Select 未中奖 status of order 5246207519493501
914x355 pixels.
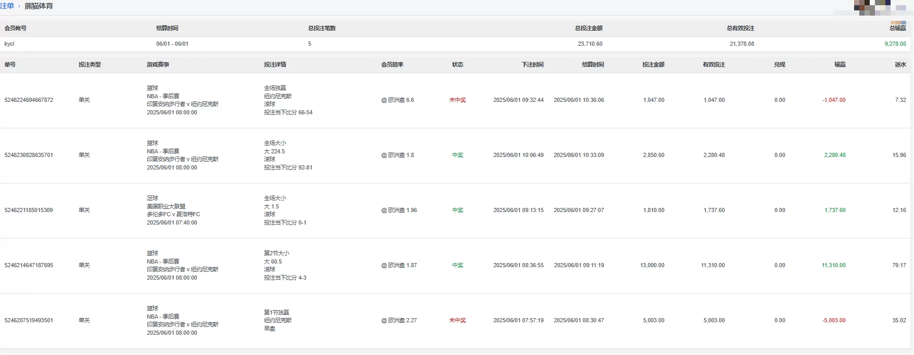click(458, 320)
